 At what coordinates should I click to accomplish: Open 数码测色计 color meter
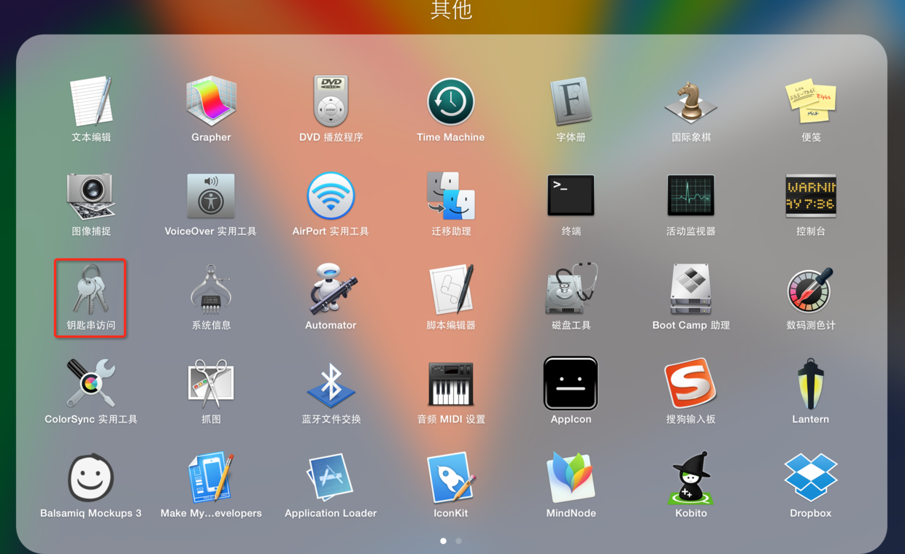(x=810, y=291)
